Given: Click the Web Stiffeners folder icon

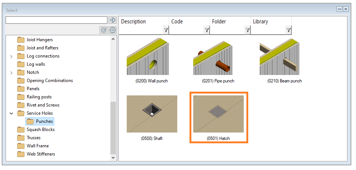Looking at the screenshot, I should [x=21, y=154].
